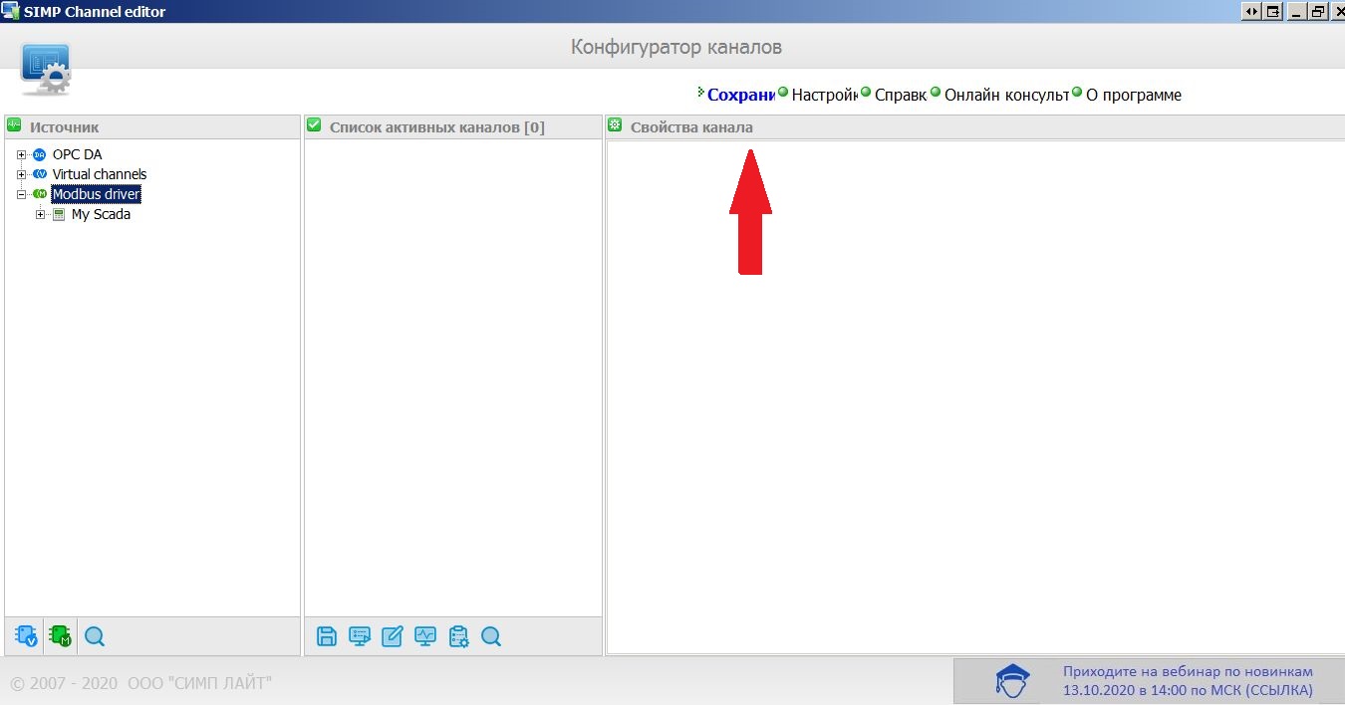
Task: Open the Онлайн консультант menu item
Action: pos(1006,96)
